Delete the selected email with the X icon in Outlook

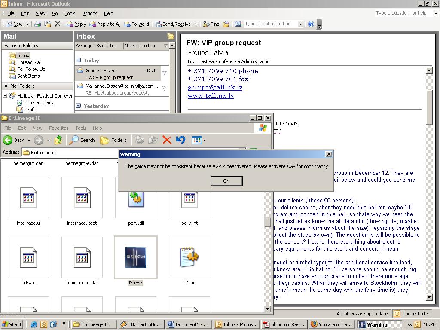[58, 24]
